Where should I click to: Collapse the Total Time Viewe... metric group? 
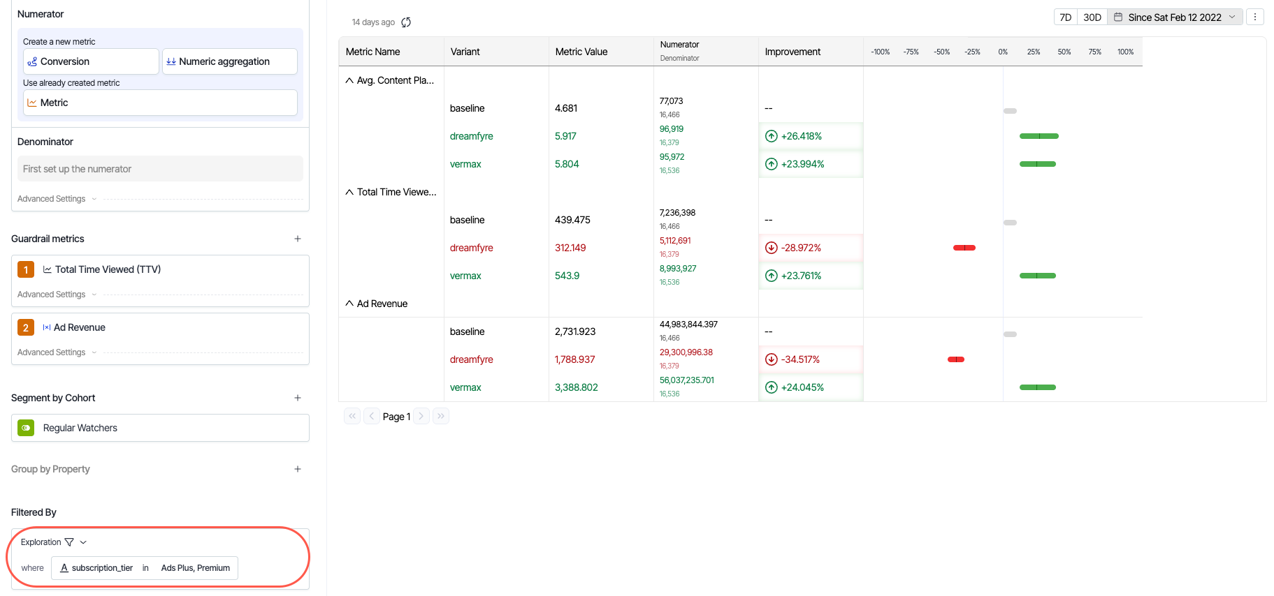point(349,192)
